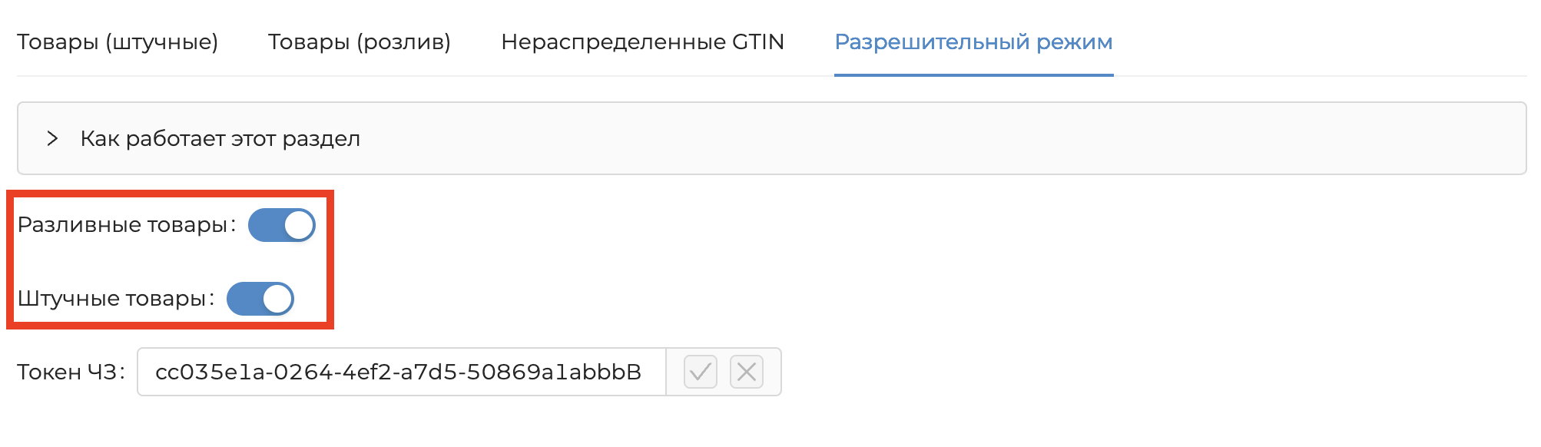Turn off the Штучные товары switch
The width and height of the screenshot is (1541, 447).
[x=260, y=299]
